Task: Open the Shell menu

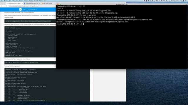Action: click(x=10, y=1)
